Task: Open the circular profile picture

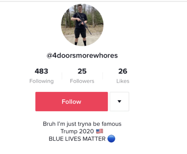Action: (82, 25)
